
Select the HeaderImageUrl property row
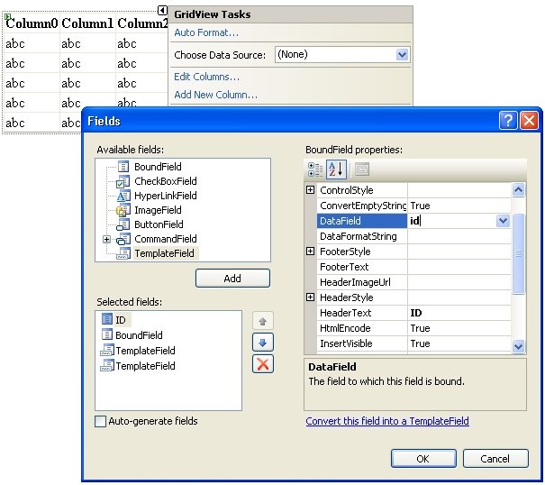tap(414, 282)
